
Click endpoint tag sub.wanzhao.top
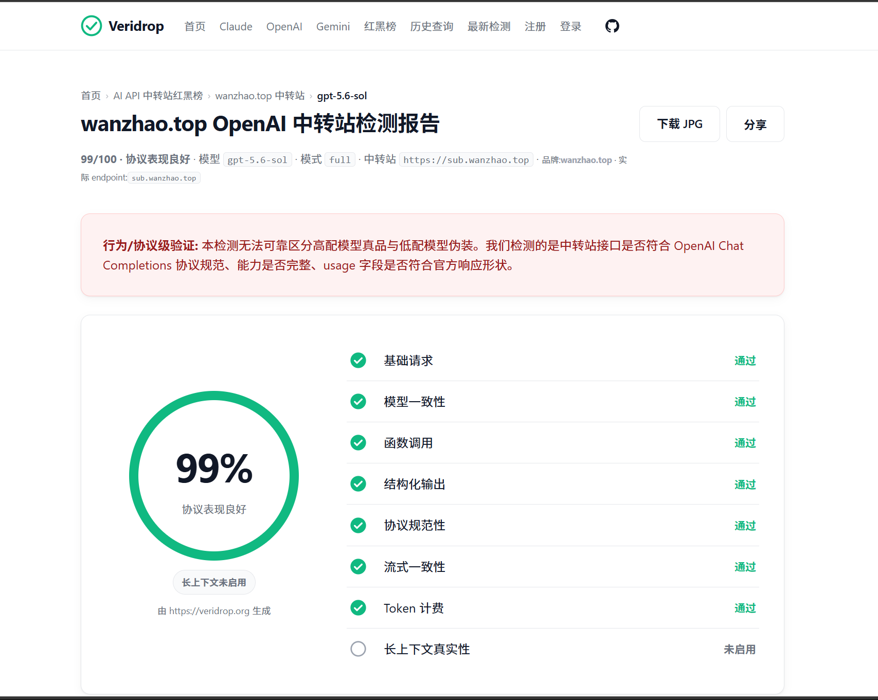pos(164,178)
